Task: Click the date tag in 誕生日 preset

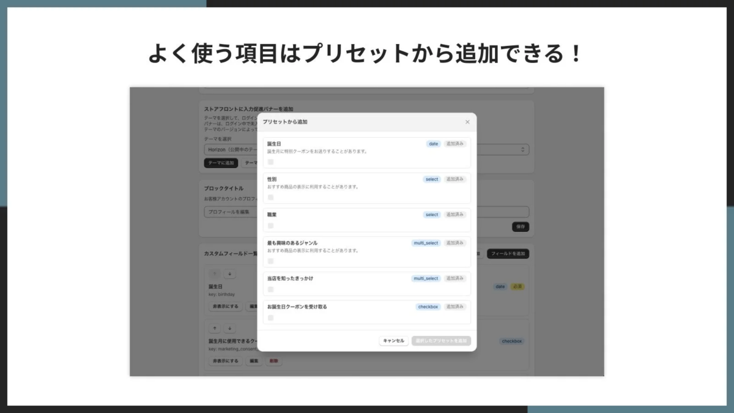Action: 434,144
